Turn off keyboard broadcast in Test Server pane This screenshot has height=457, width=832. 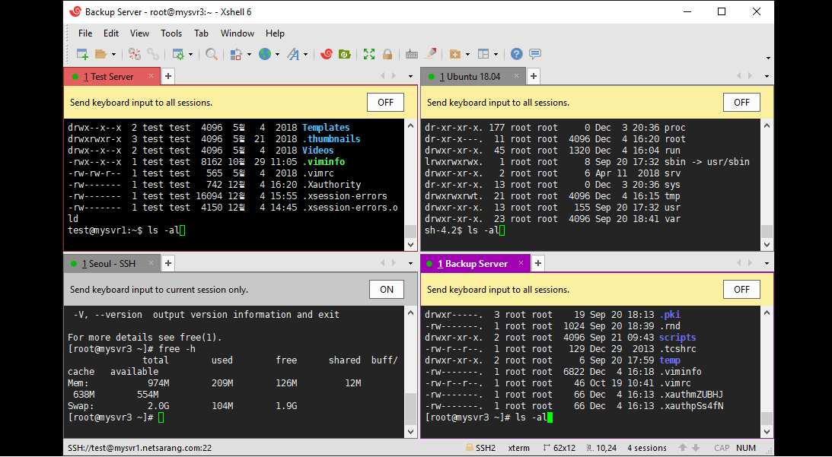pos(386,102)
